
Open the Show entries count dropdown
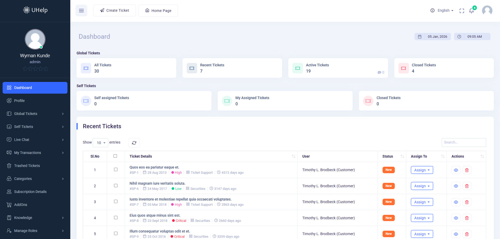point(101,143)
